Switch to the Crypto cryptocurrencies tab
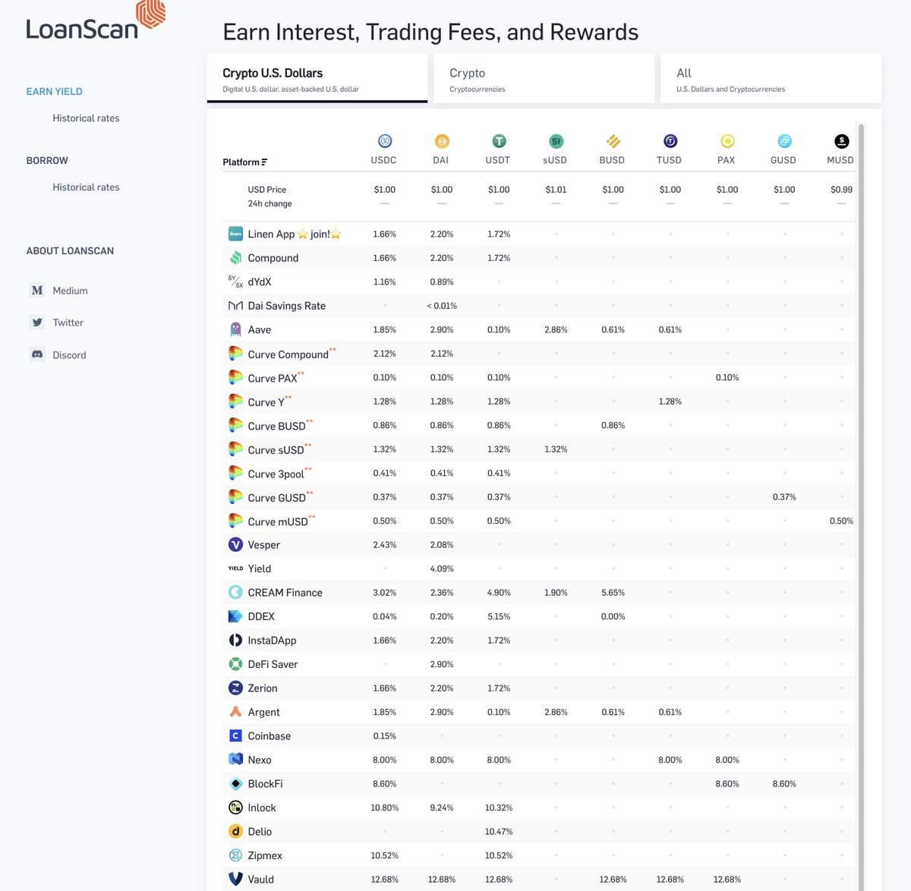Screen dimensions: 911x891 [544, 78]
